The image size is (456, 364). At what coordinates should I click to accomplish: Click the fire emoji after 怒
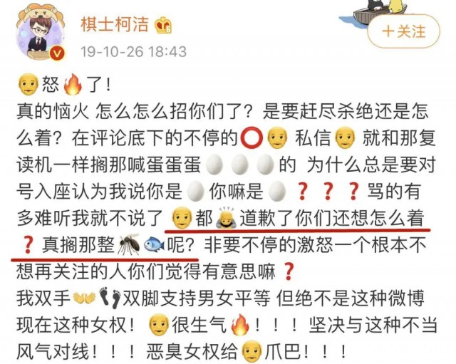pyautogui.click(x=73, y=84)
